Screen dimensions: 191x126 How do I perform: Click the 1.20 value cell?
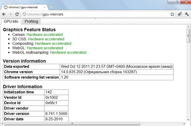pos(117,77)
